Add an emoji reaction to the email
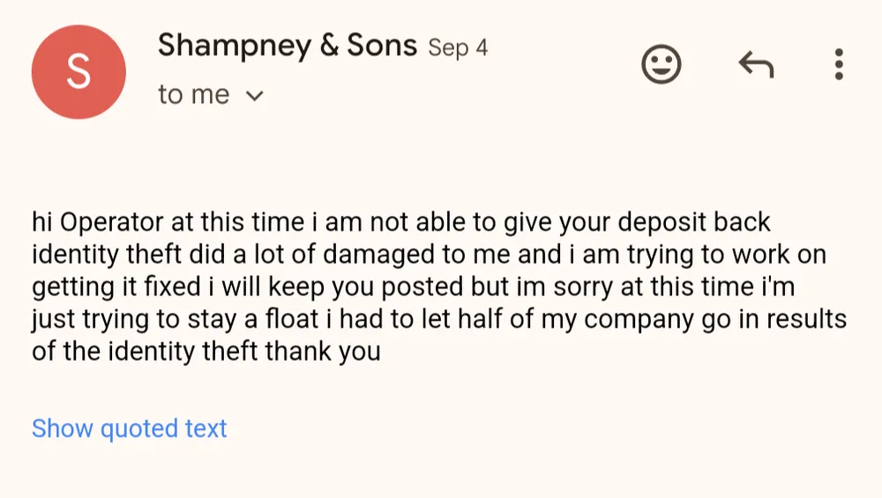The width and height of the screenshot is (882, 498). point(661,64)
